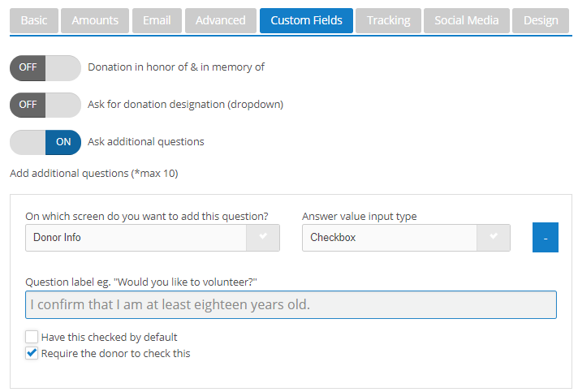Uncheck Require the donor to check this

[x=32, y=353]
